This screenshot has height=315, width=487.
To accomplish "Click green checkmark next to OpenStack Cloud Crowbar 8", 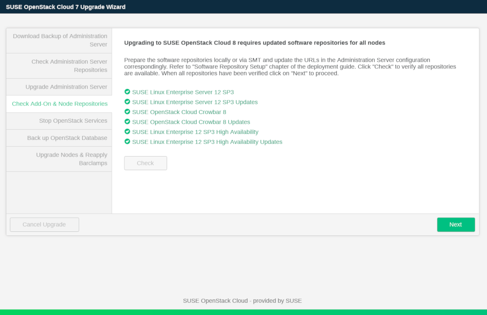I will point(127,112).
